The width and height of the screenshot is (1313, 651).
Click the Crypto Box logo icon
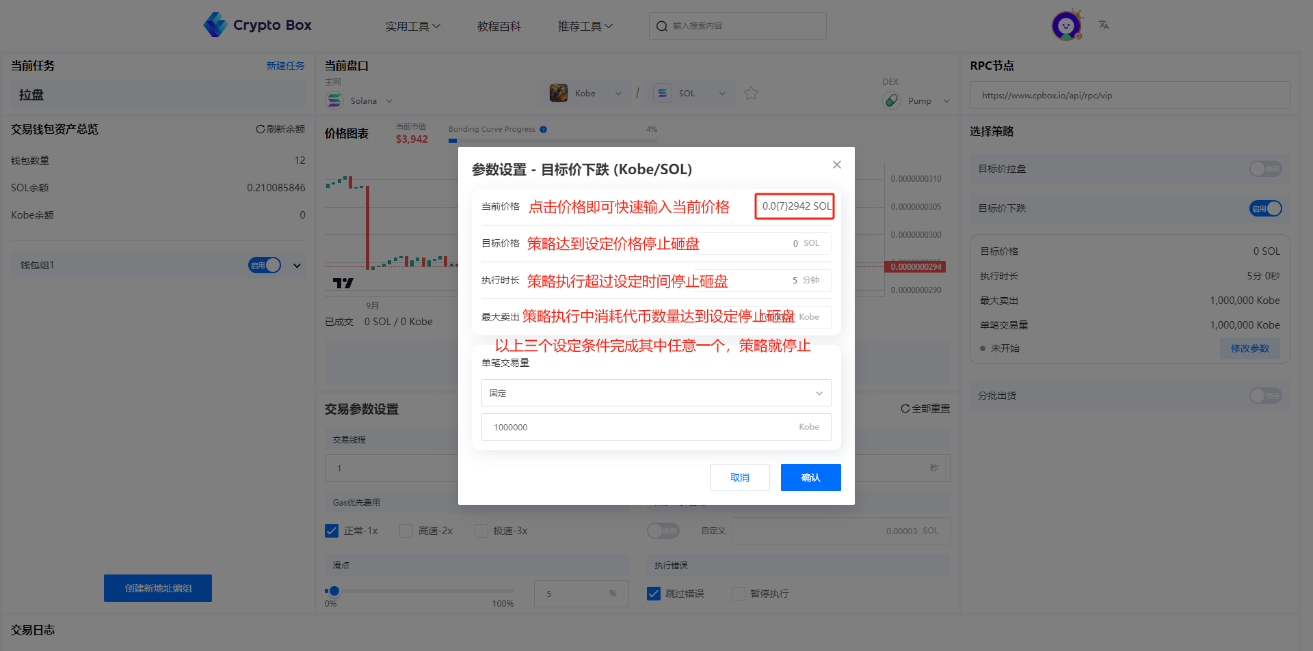215,25
